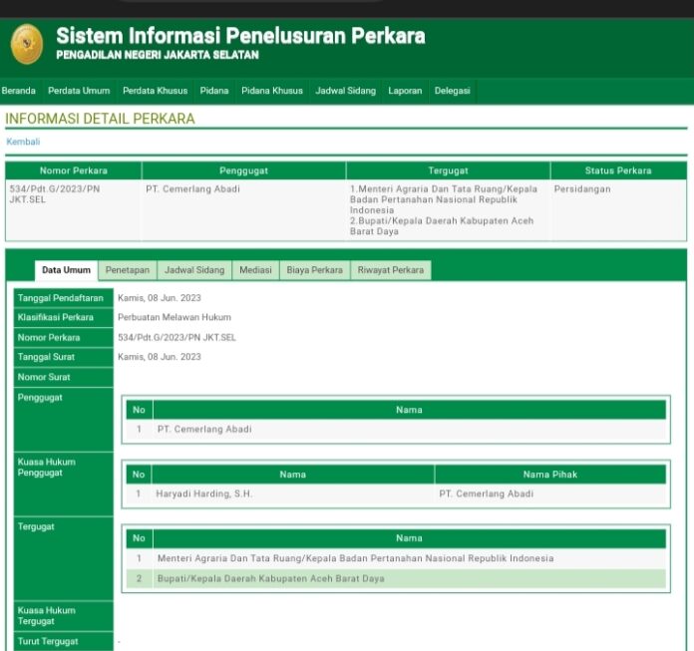Click the court emblem logo
694x651 pixels.
tap(26, 45)
